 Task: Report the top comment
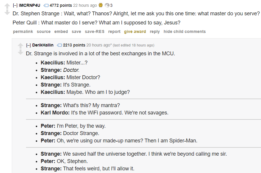pyautogui.click(x=114, y=31)
